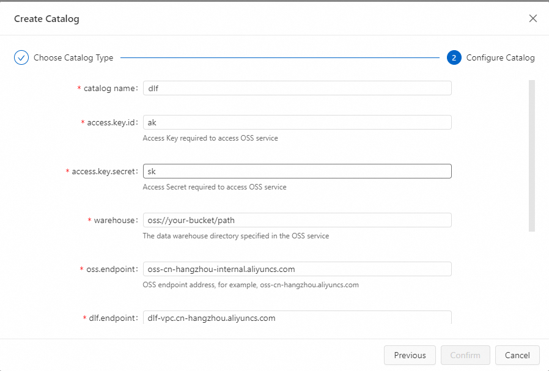This screenshot has width=549, height=371.
Task: Click the completed step checkmark icon
Action: [x=21, y=58]
